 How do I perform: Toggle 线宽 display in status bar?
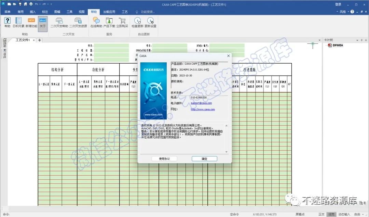point(331,214)
